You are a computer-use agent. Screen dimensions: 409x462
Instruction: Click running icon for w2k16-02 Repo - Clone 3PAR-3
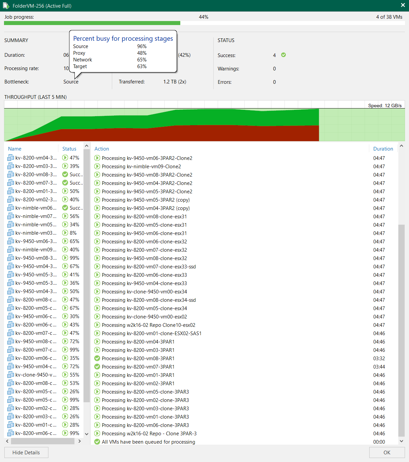[97, 433]
